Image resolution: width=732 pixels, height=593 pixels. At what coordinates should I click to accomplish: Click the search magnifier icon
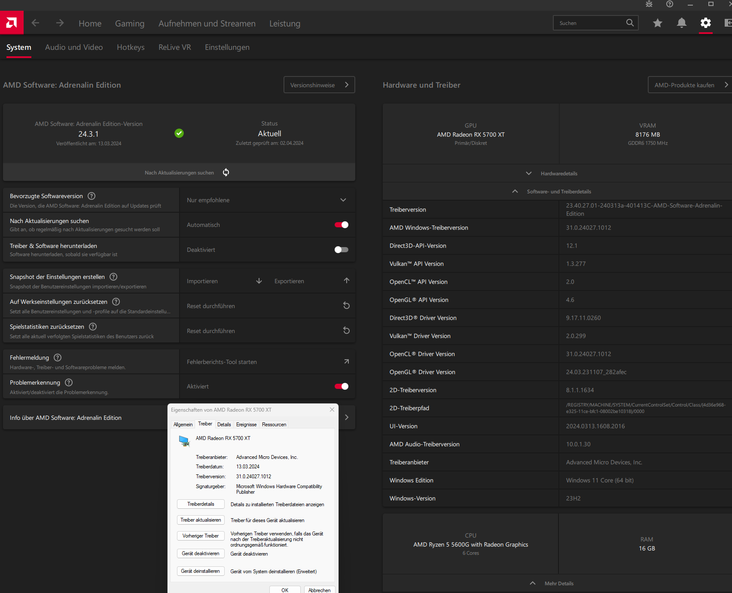[x=630, y=23]
